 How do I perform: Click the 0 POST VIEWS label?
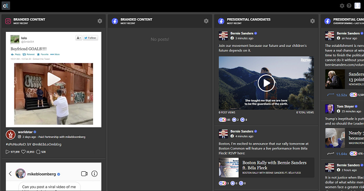(227, 112)
